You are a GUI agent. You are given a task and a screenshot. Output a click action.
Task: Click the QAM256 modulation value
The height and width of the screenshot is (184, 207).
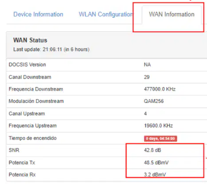tap(154, 101)
